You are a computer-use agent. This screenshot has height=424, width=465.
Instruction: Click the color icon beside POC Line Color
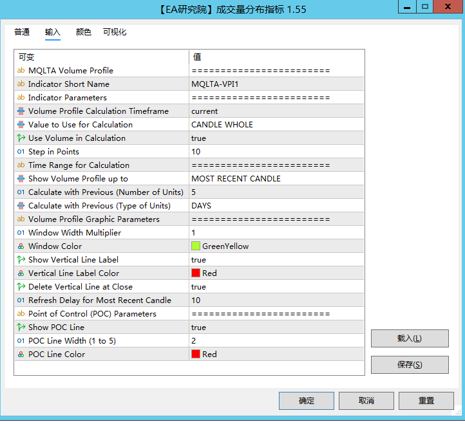[x=21, y=355]
